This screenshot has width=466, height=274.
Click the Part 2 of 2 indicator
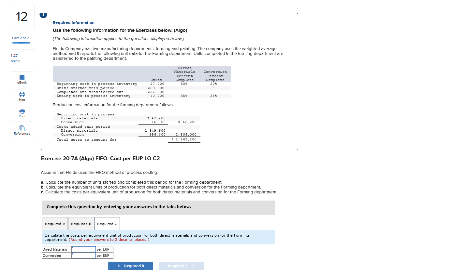[x=21, y=38]
